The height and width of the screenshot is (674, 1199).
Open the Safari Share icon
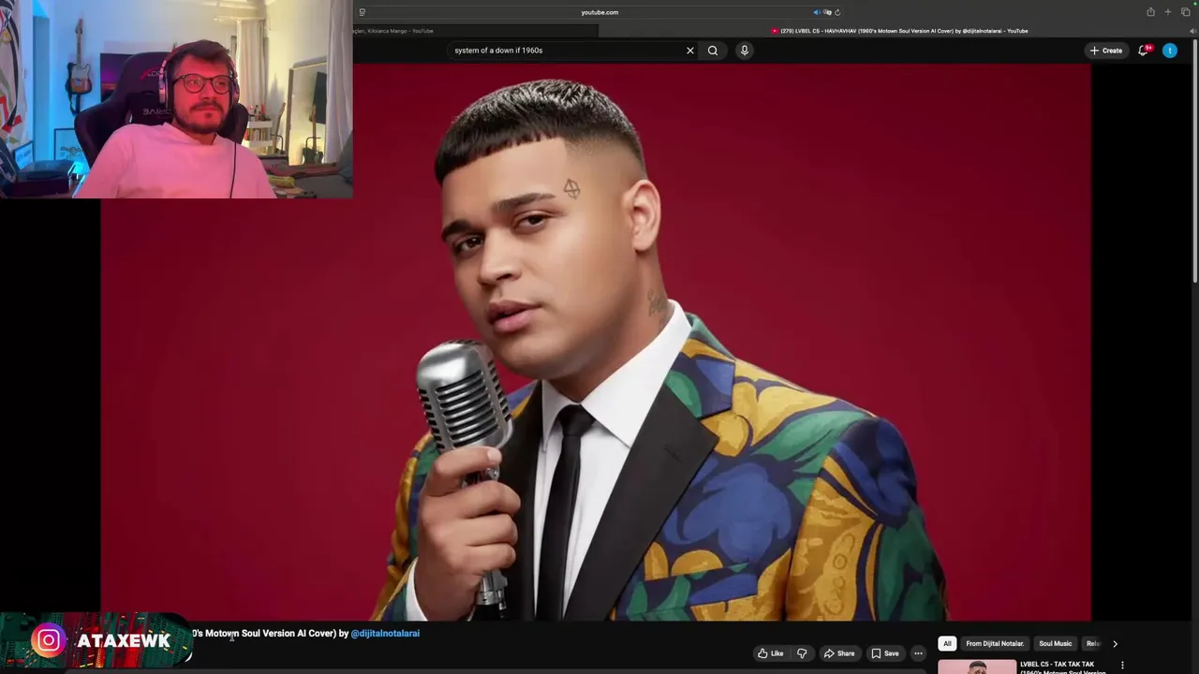(x=1150, y=12)
